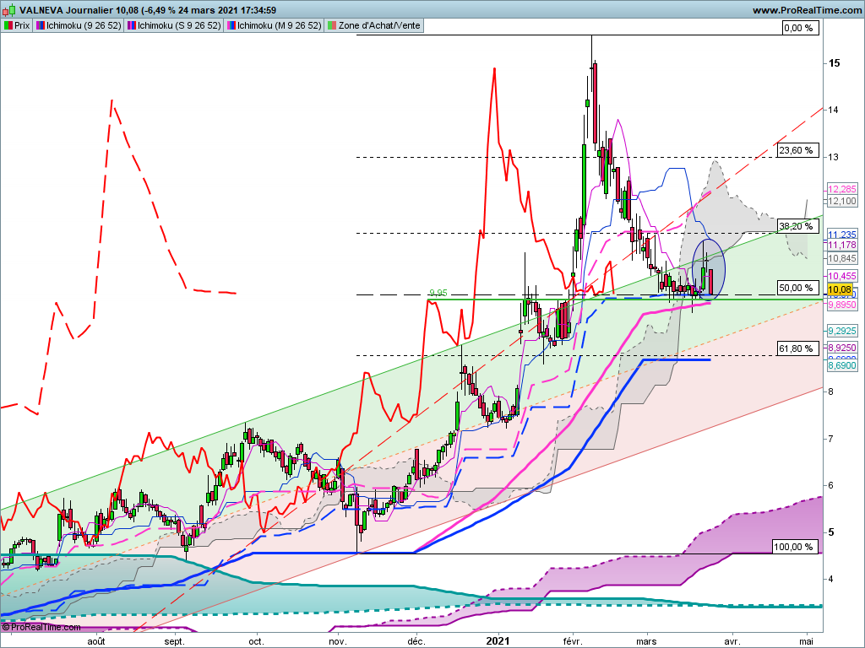This screenshot has height=648, width=865.
Task: Select the Ichimoku (9 26 52) indicator label
Action: pos(79,25)
